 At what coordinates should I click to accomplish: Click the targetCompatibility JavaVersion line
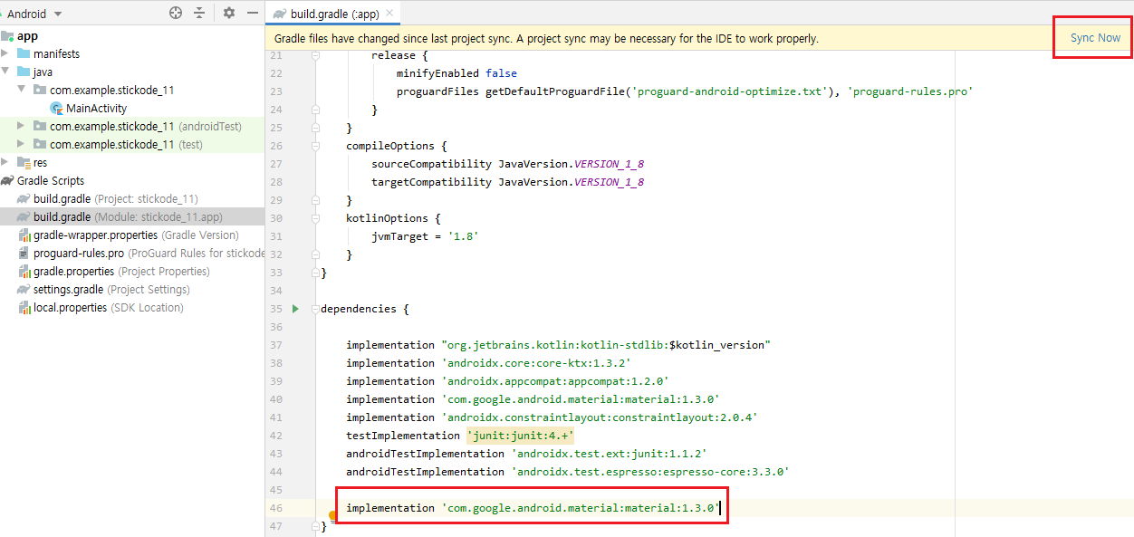pos(507,182)
